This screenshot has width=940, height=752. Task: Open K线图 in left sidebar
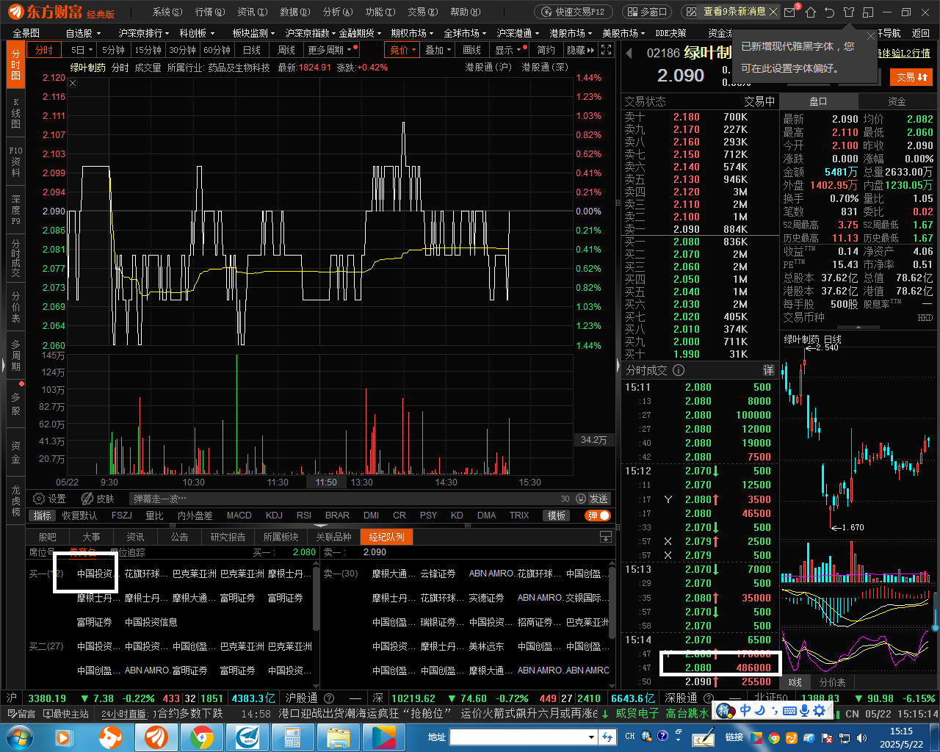tap(16, 113)
